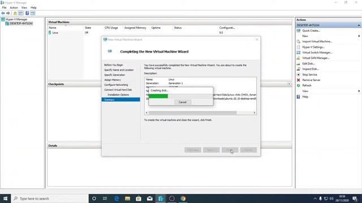Click the red Remove Server icon
This screenshot has height=203, width=362.
pos(298,80)
